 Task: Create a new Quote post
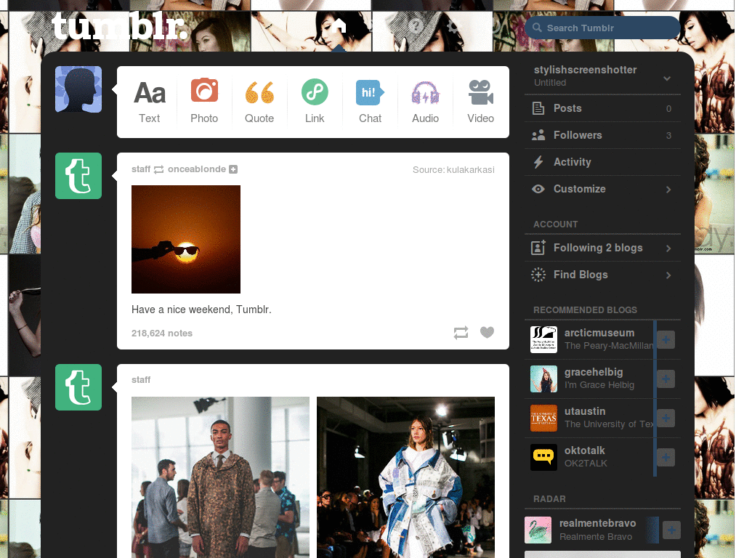[259, 102]
